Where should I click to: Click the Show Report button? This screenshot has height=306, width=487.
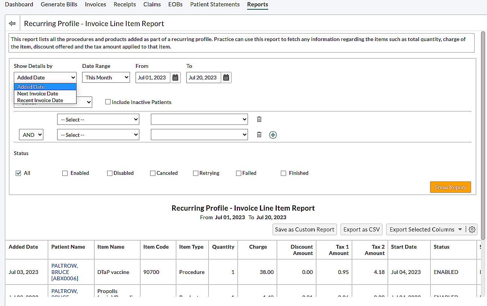tap(450, 187)
